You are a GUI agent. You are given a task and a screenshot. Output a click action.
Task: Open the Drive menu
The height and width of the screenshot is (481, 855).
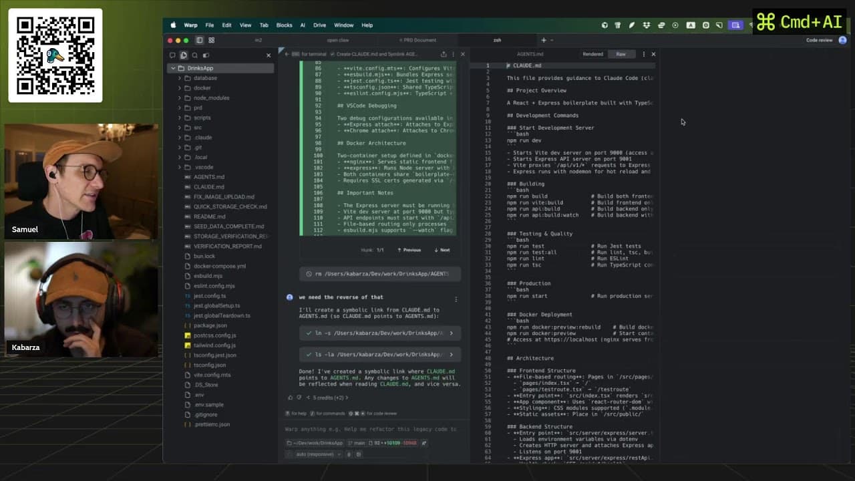319,25
